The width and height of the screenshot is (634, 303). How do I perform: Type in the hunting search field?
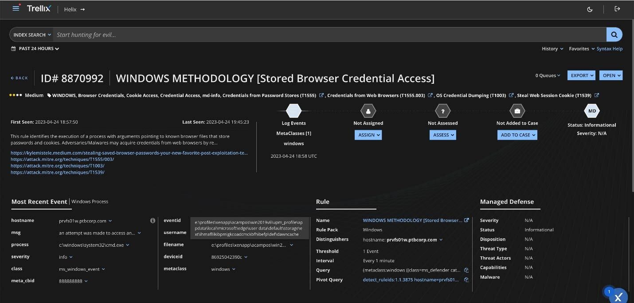pyautogui.click(x=328, y=35)
